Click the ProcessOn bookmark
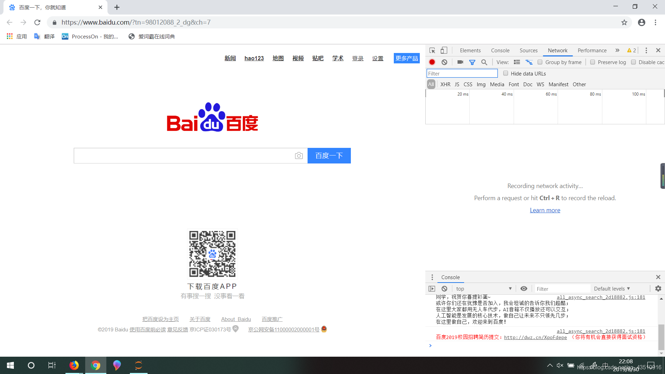Screen dimensions: 665x374 pos(90,37)
